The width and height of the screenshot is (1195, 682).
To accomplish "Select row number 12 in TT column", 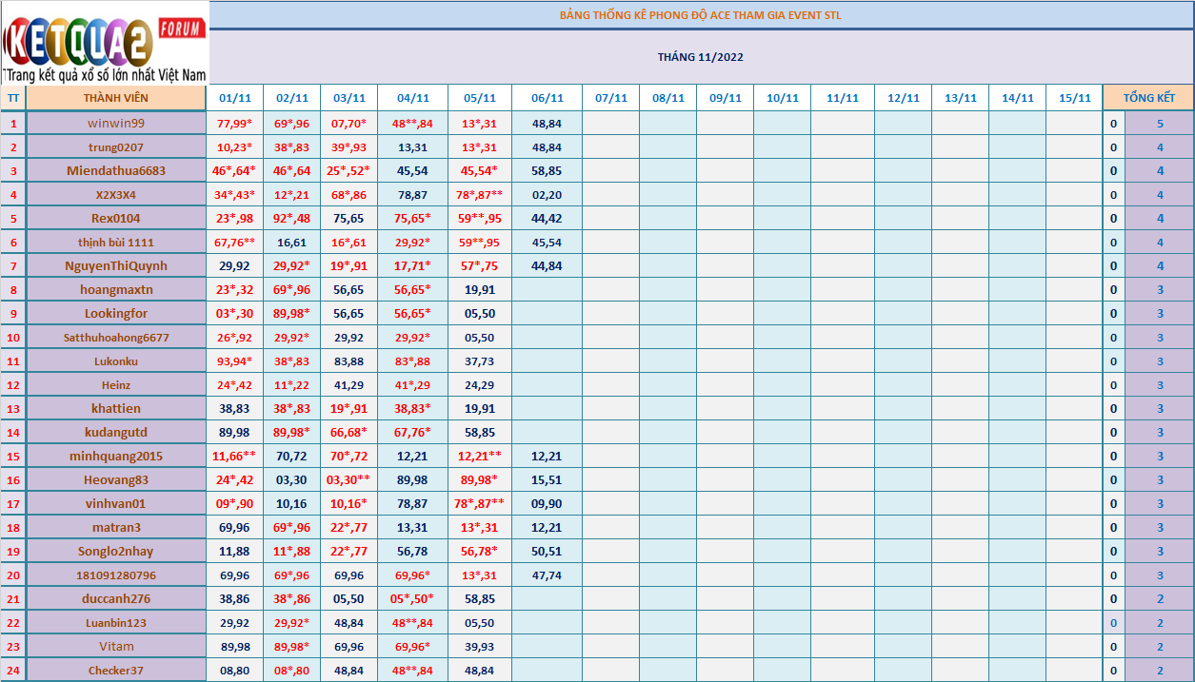I will (13, 385).
